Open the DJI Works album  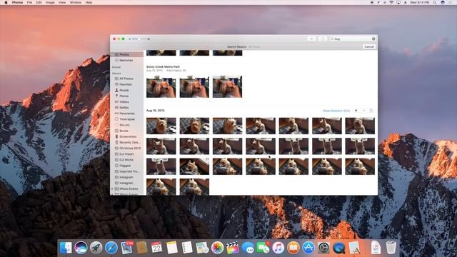coord(126,160)
